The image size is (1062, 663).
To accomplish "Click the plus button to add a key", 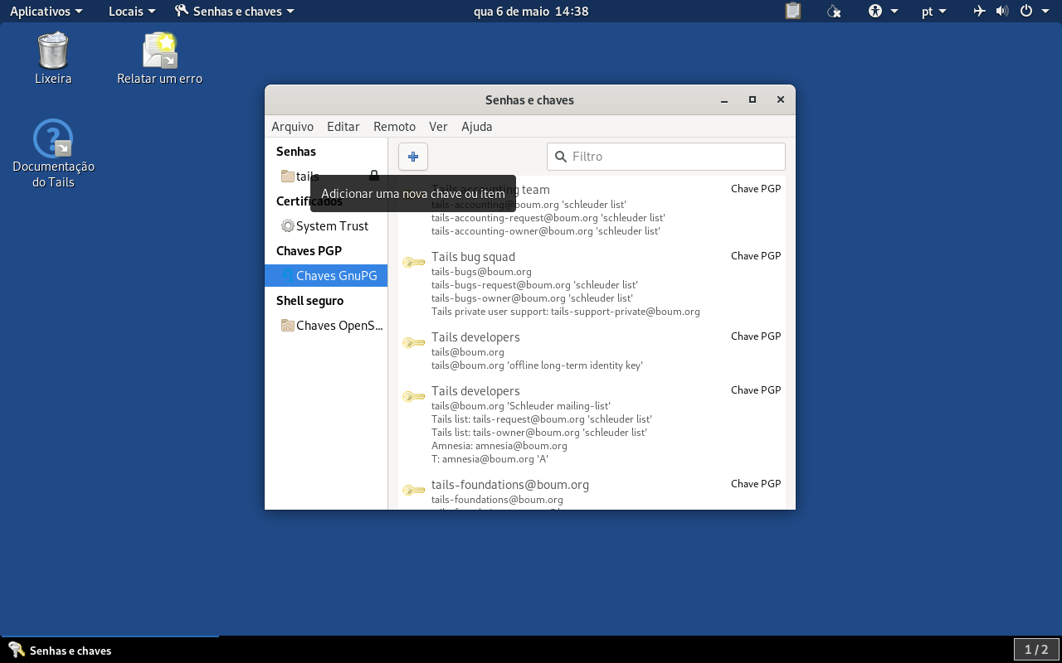I will point(413,157).
